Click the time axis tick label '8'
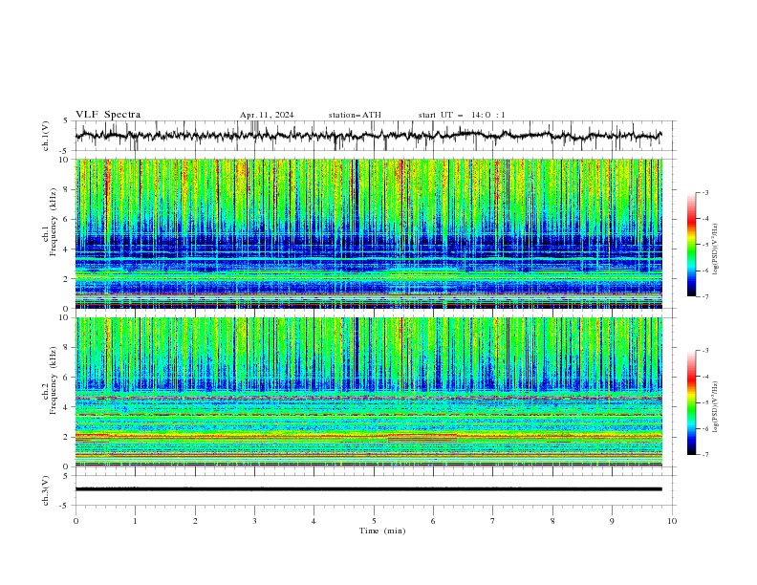Viewport: 757px width, 585px height. pos(552,521)
